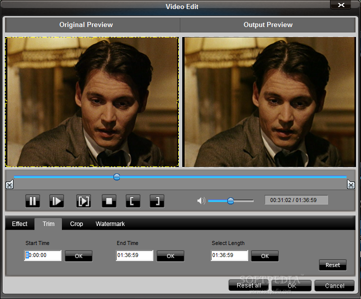This screenshot has width=361, height=299.
Task: Click the play button
Action: 56,201
